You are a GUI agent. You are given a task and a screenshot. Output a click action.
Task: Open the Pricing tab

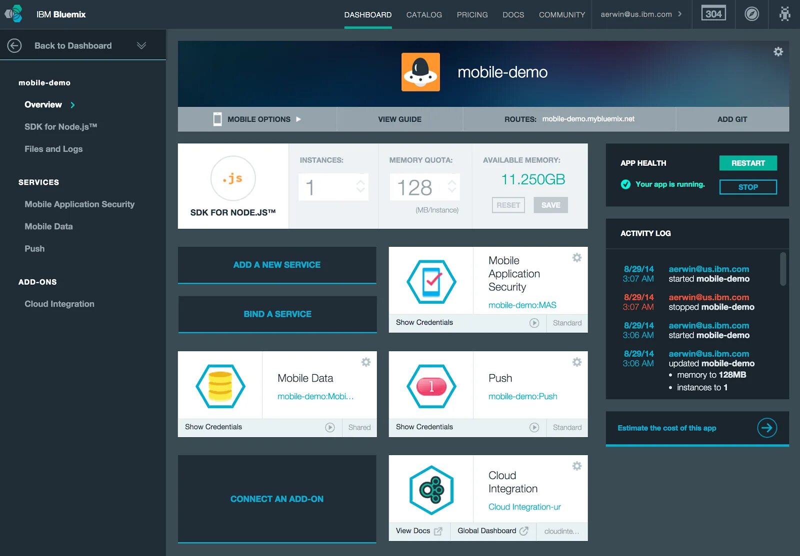coord(472,15)
